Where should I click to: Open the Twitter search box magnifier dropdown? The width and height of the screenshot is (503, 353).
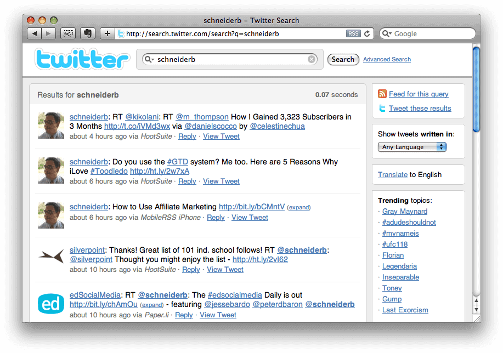(149, 59)
